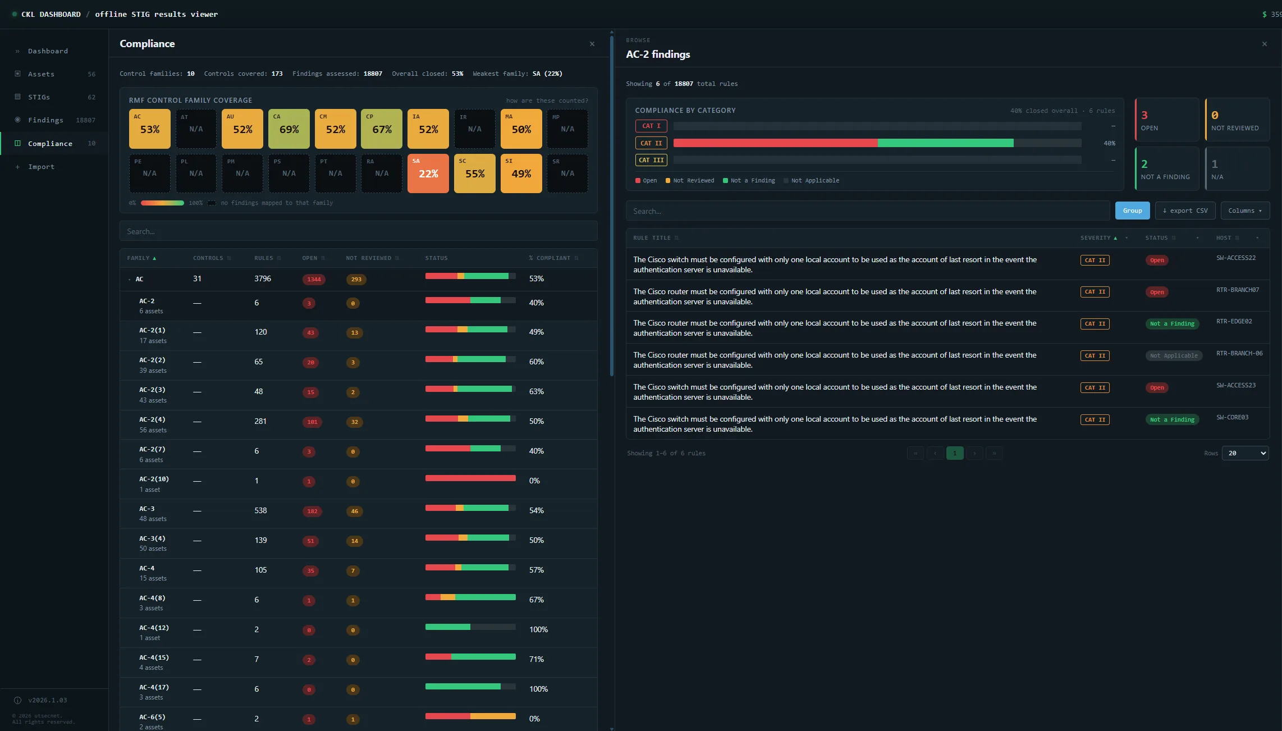Image resolution: width=1282 pixels, height=731 pixels.
Task: Collapse the AC family row expander
Action: click(x=130, y=279)
